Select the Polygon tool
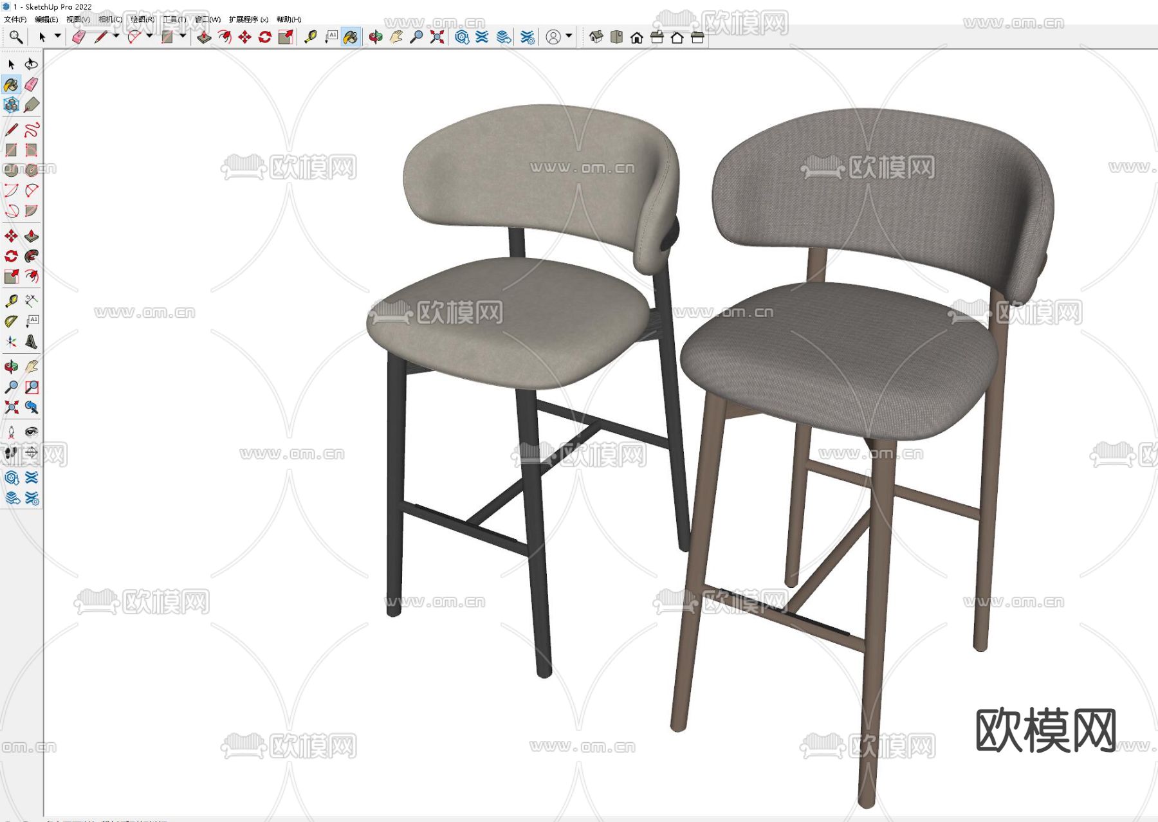 tap(32, 170)
